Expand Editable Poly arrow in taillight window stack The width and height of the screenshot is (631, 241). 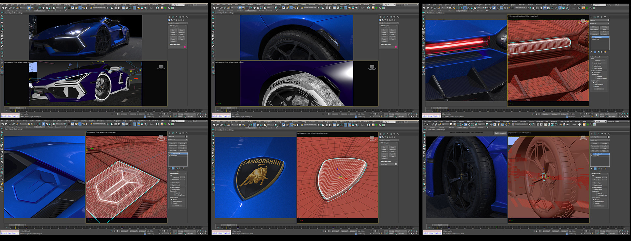pyautogui.click(x=591, y=39)
